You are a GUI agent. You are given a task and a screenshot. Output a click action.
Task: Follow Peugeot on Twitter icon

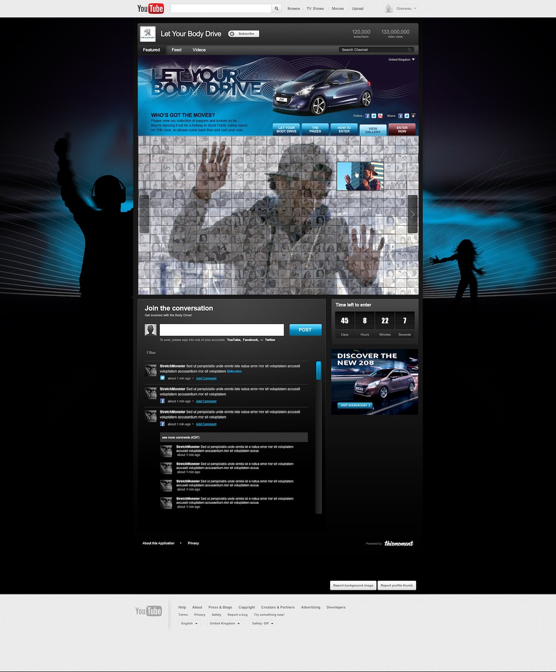pos(374,116)
